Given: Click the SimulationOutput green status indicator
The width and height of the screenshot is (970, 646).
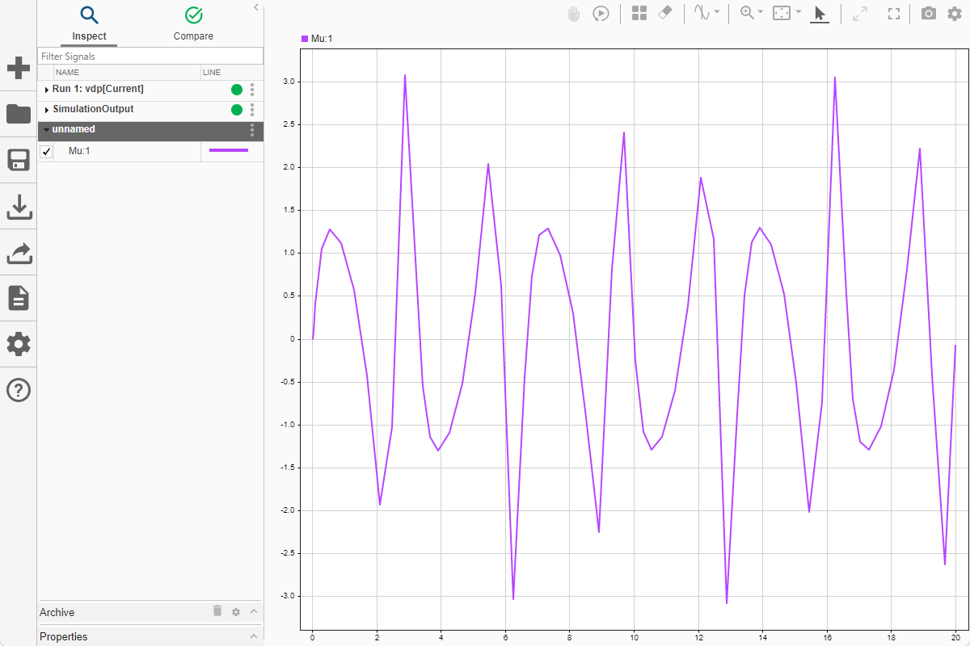Looking at the screenshot, I should click(236, 109).
